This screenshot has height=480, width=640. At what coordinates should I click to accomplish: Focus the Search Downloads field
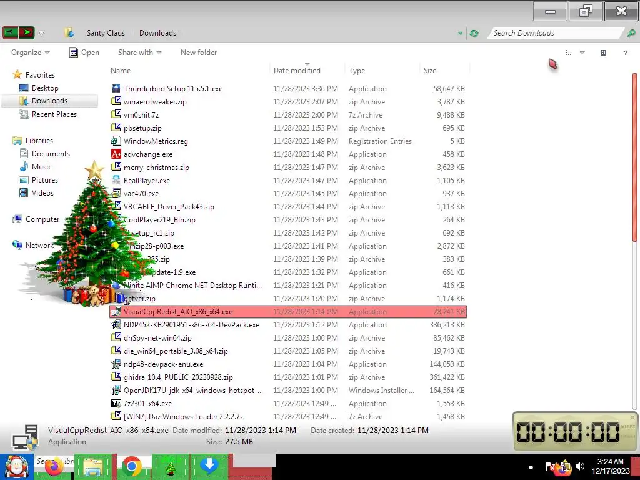(x=555, y=33)
